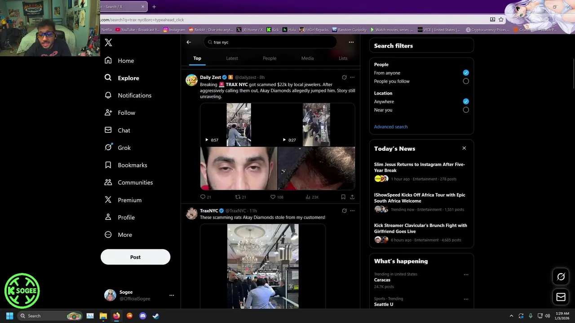Switch to the Lists tab
Viewport: 575px width, 323px height.
coord(343,58)
